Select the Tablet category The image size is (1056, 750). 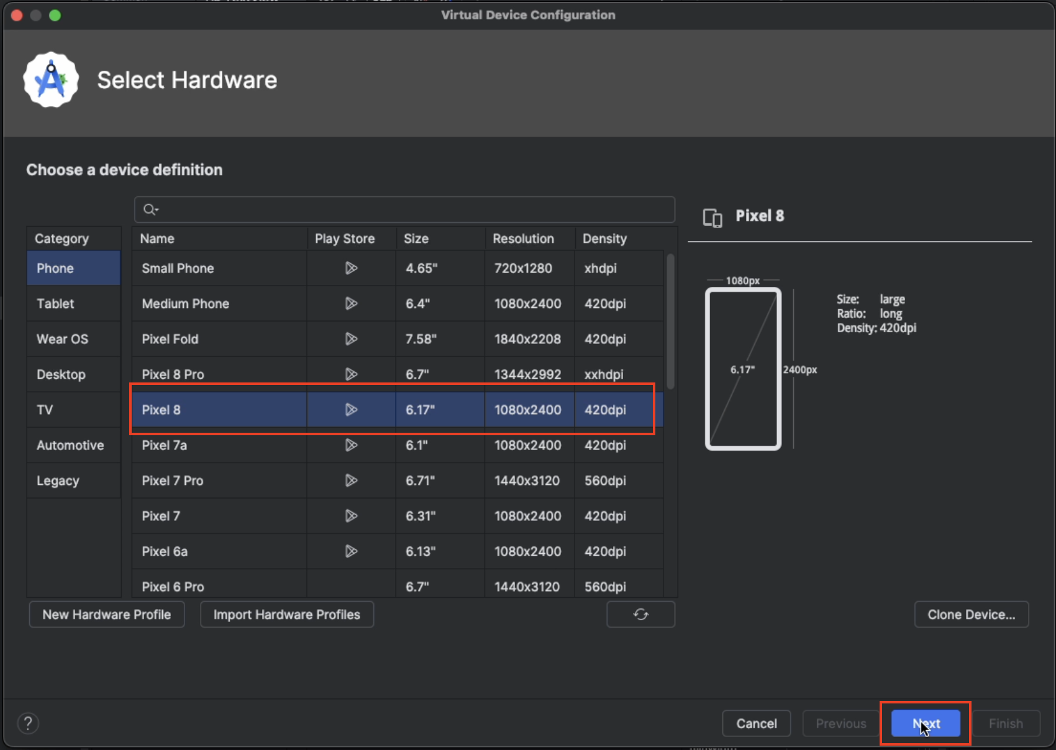coord(74,304)
